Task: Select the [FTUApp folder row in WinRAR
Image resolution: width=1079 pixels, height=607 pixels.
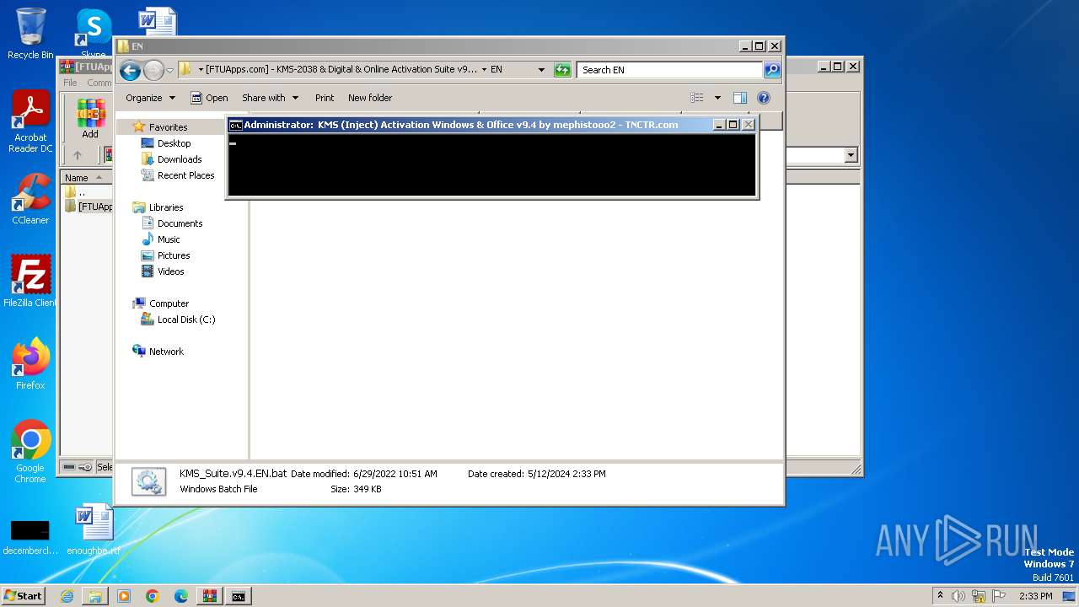Action: click(x=89, y=207)
